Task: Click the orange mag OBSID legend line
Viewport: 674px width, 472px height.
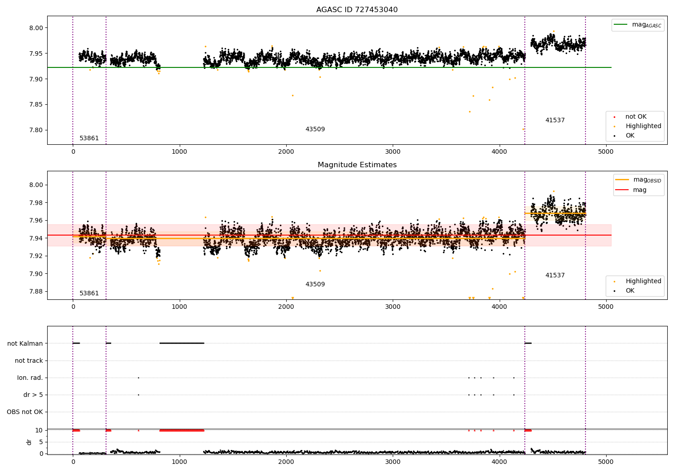Action: click(623, 180)
